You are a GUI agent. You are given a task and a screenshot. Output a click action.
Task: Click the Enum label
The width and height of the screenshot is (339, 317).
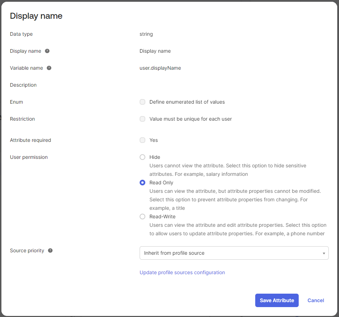click(x=16, y=102)
